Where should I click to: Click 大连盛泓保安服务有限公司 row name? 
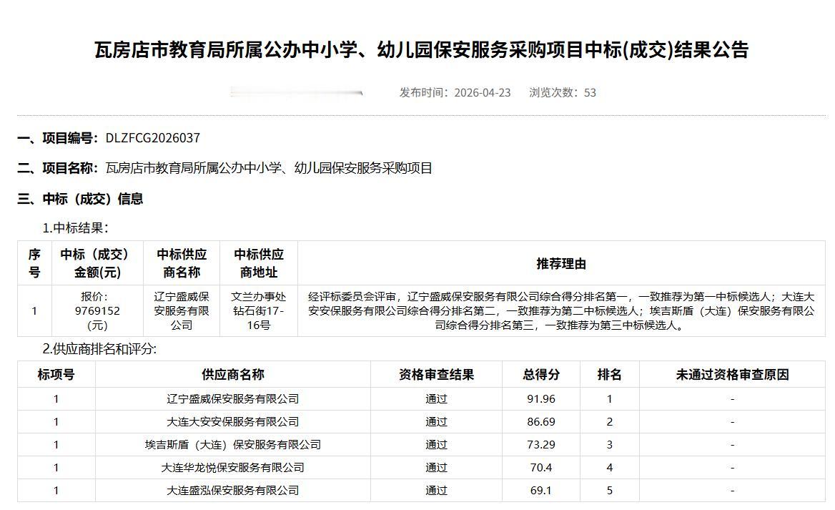pos(233,490)
